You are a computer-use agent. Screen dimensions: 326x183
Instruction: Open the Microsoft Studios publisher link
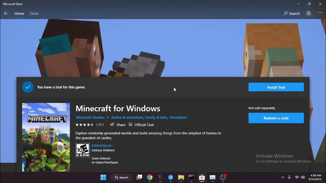90,117
